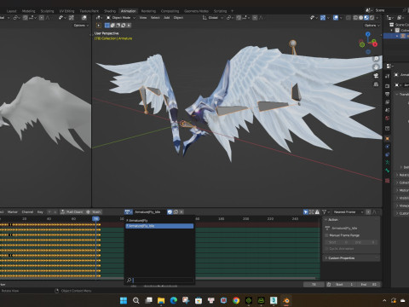Open the World properties tab
Screen dimensions: 409x307
(387, 118)
